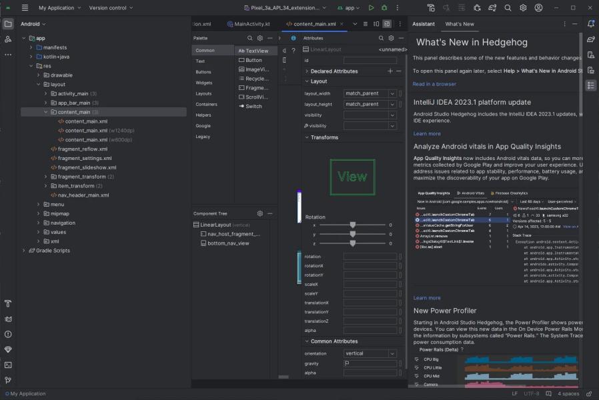Image resolution: width=599 pixels, height=400 pixels.
Task: Expand the manifests folder
Action: pyautogui.click(x=31, y=47)
